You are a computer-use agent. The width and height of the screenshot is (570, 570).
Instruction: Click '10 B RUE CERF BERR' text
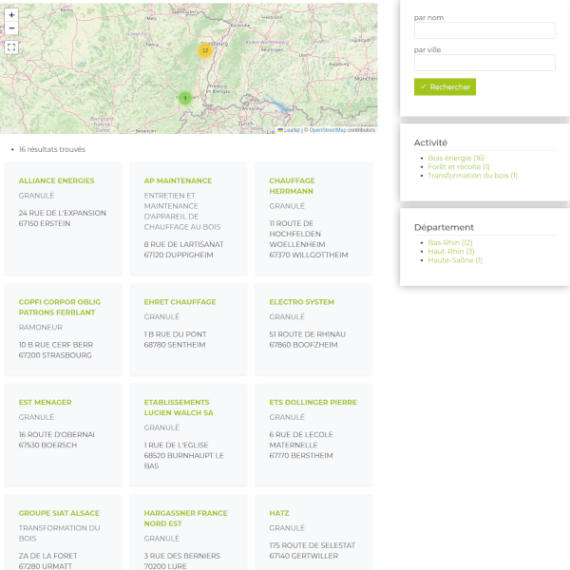point(56,345)
